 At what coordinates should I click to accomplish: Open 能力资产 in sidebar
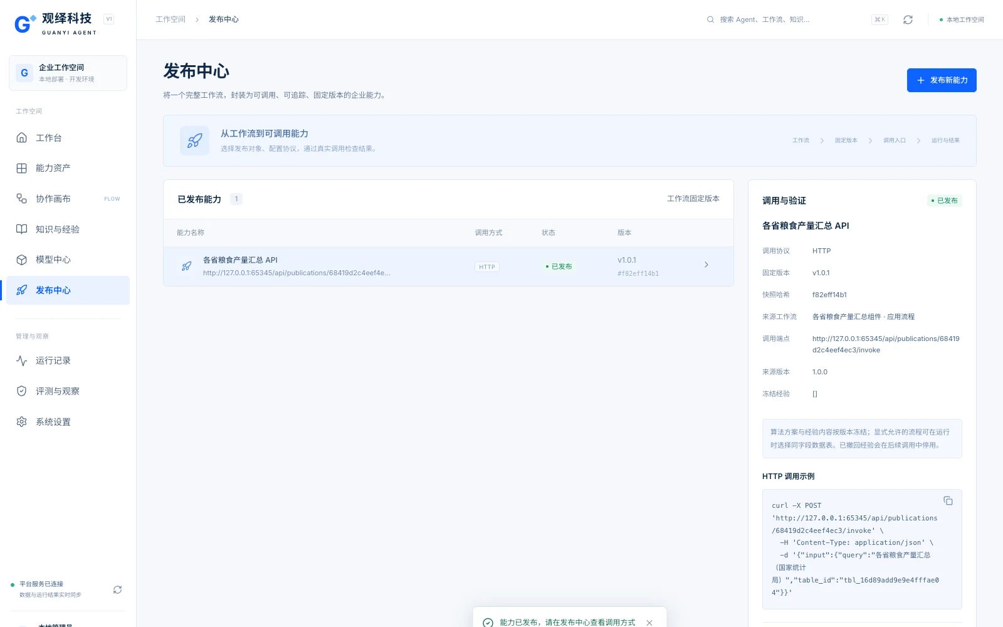pos(68,168)
